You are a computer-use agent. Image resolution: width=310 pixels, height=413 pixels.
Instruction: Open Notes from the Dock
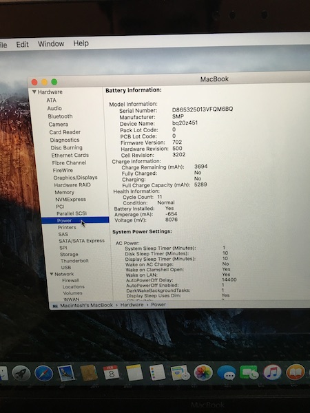click(134, 372)
